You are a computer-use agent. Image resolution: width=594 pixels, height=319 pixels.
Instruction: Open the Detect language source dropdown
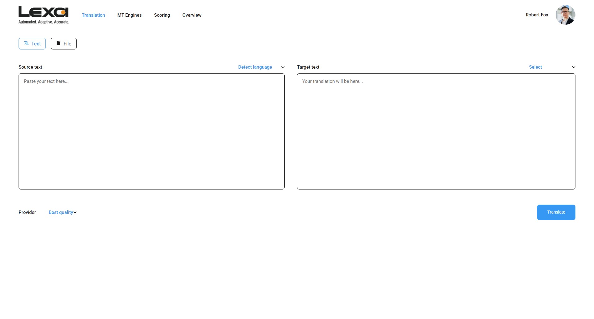(x=255, y=67)
